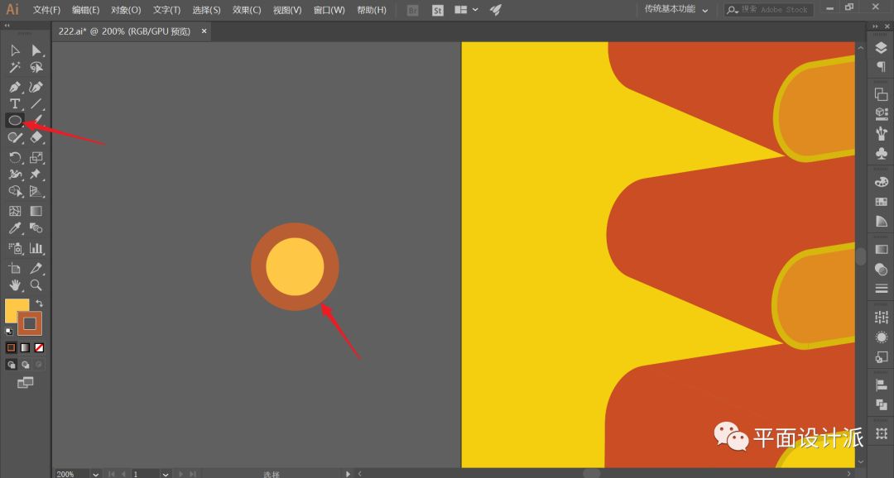This screenshot has height=478, width=894.
Task: Open the 效果(C) menu
Action: pos(246,10)
